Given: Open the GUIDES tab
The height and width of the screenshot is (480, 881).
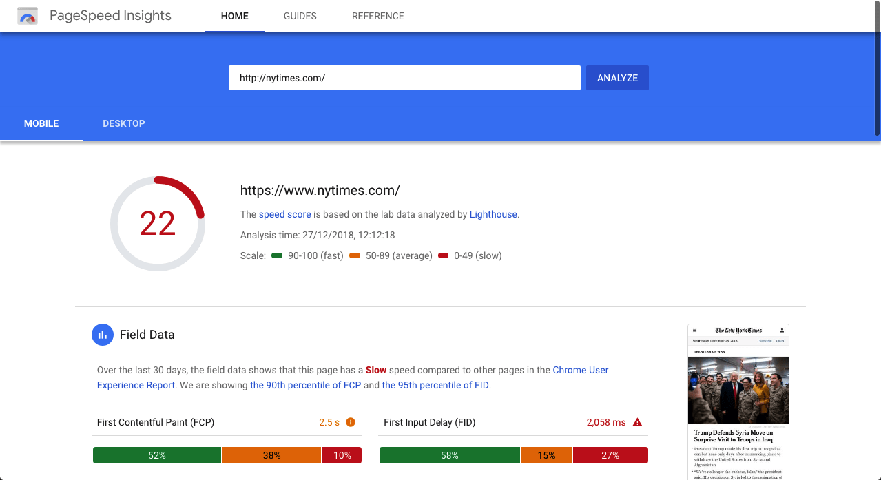Looking at the screenshot, I should tap(300, 16).
